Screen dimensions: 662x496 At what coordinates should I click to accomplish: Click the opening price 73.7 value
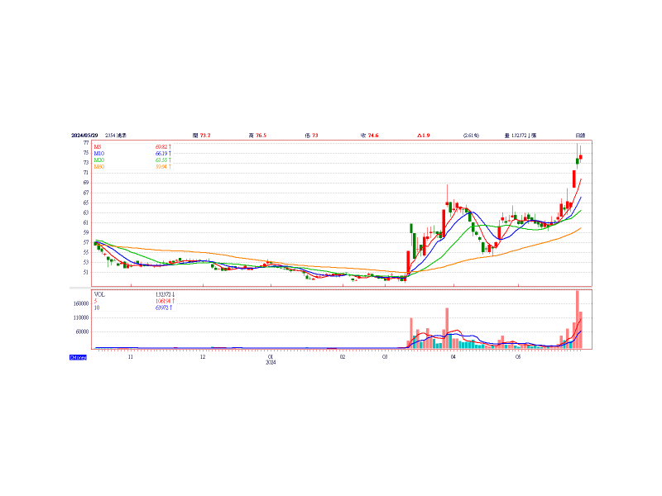coord(204,135)
